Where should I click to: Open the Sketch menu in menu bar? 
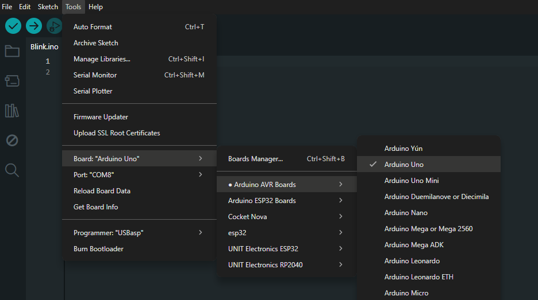click(48, 7)
